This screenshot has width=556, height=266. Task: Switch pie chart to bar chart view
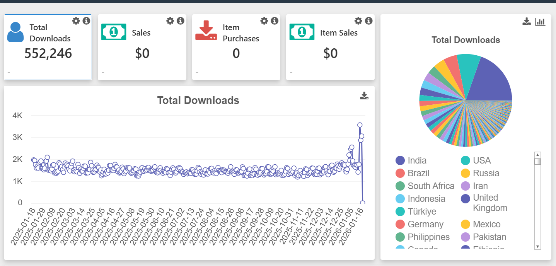pyautogui.click(x=540, y=22)
